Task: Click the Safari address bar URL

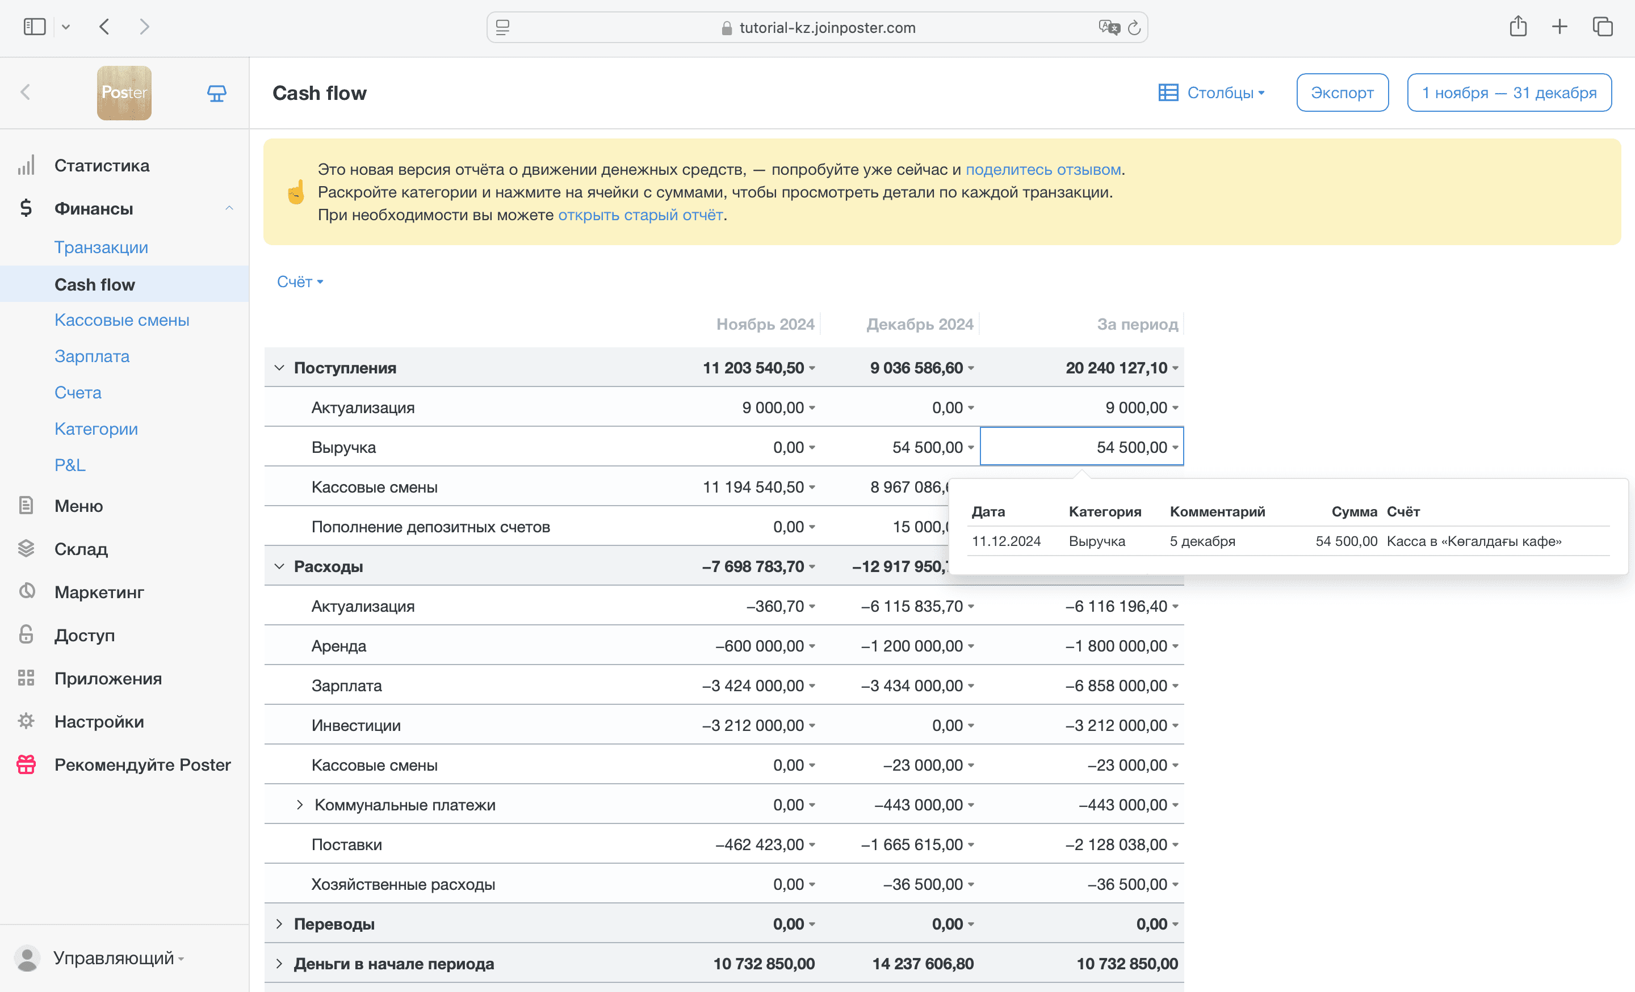Action: coord(827,27)
